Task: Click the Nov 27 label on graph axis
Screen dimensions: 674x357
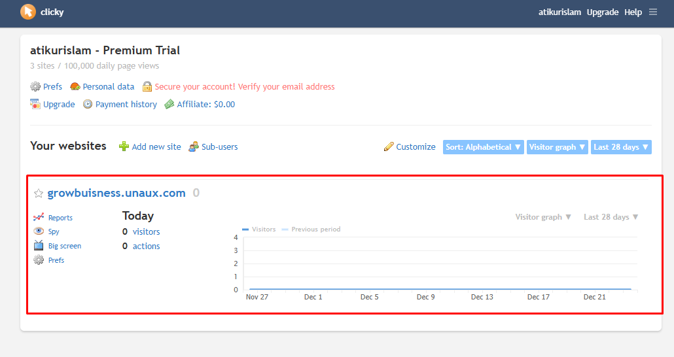Action: (x=257, y=297)
